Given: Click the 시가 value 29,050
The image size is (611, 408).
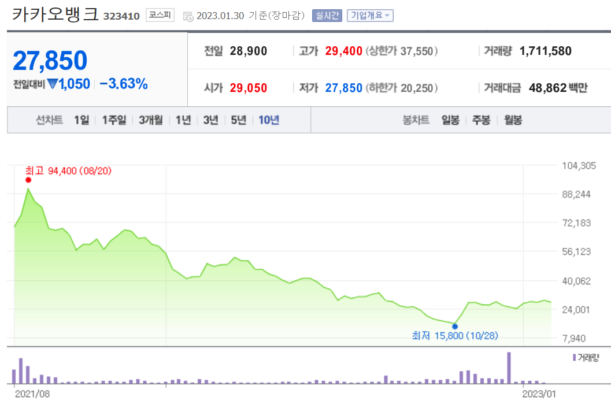Looking at the screenshot, I should [248, 88].
